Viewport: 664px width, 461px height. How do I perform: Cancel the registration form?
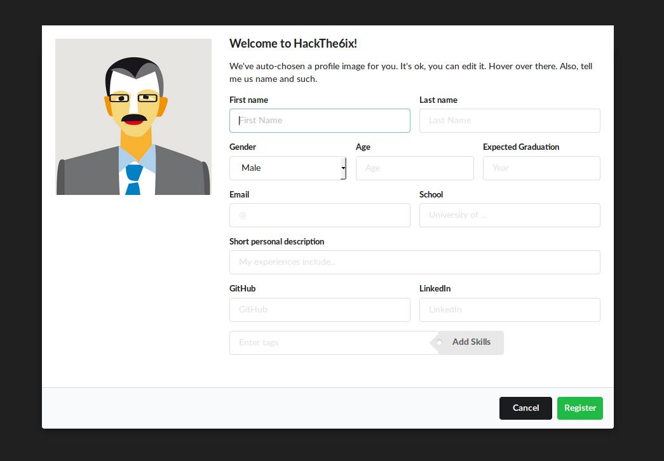pyautogui.click(x=525, y=408)
